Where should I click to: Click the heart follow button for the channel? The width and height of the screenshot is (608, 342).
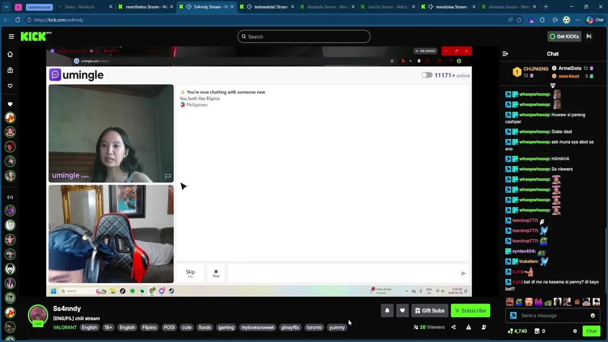pyautogui.click(x=402, y=311)
